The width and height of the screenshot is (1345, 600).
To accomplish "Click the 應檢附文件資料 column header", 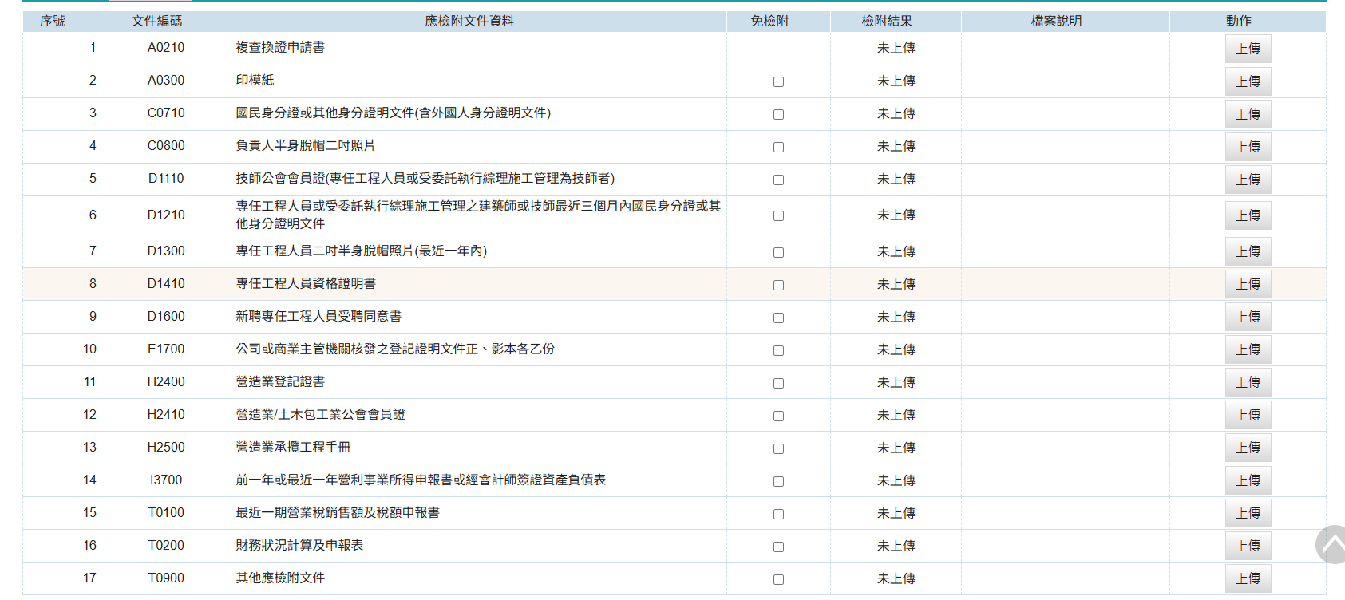I will (x=469, y=22).
